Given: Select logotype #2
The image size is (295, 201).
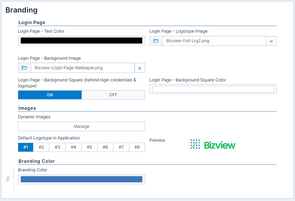Looking at the screenshot, I should [x=41, y=147].
